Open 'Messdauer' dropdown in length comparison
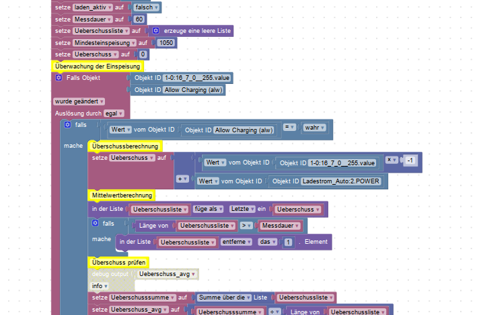 (x=280, y=226)
